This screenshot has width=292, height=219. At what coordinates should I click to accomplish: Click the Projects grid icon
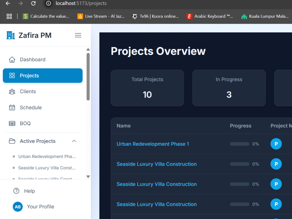(x=12, y=76)
